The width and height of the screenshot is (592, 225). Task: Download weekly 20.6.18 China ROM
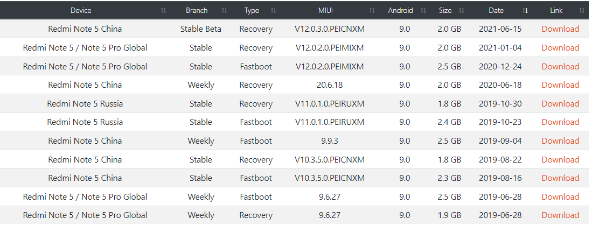560,85
